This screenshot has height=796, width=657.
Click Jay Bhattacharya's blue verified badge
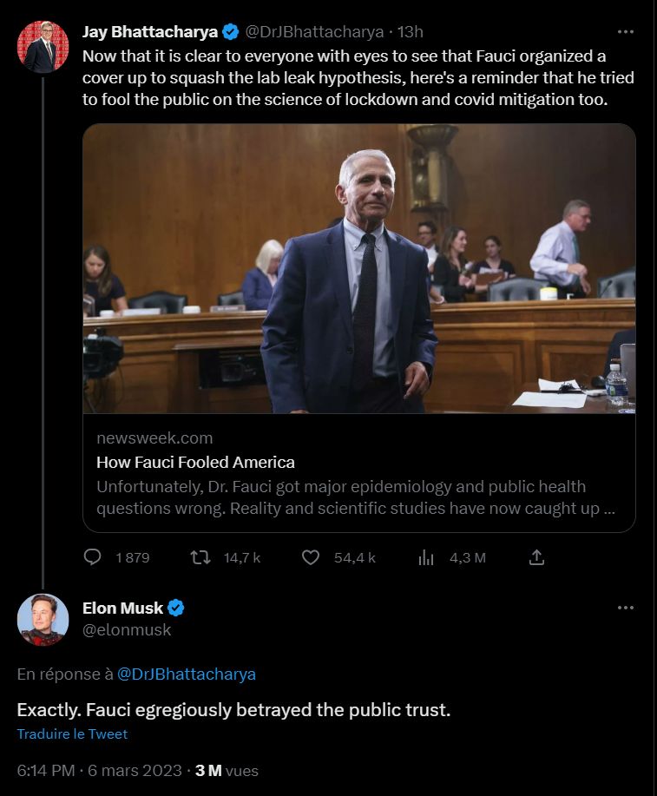click(x=231, y=32)
